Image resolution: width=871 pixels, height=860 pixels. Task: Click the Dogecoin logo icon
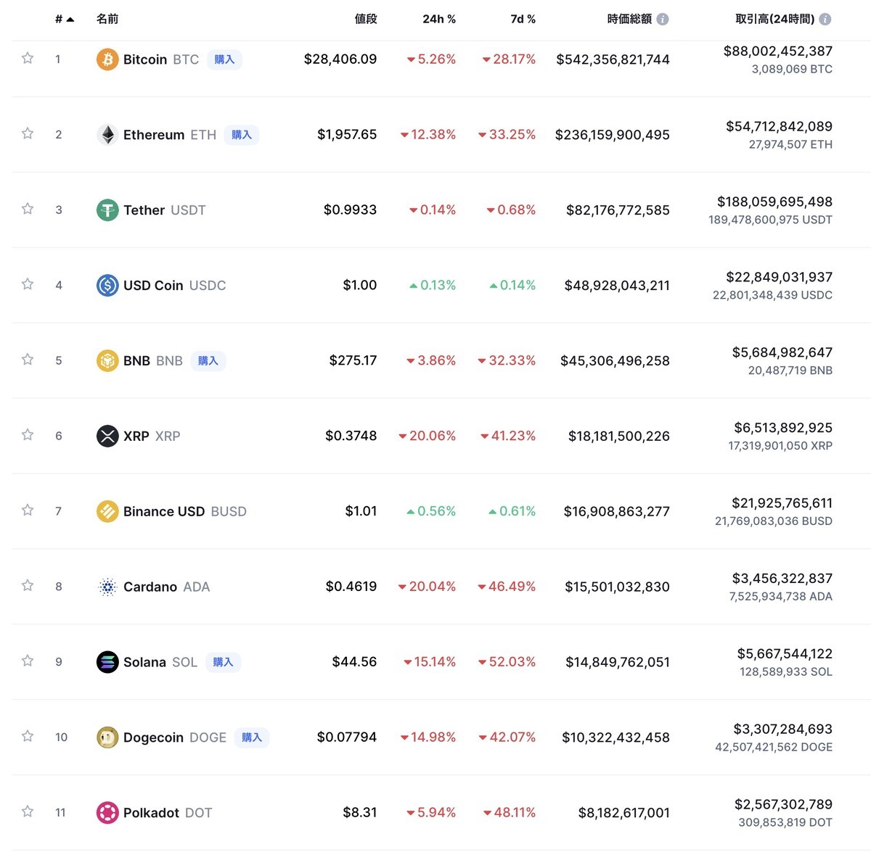(107, 737)
